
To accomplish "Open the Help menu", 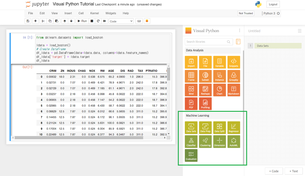I will click(x=126, y=13).
